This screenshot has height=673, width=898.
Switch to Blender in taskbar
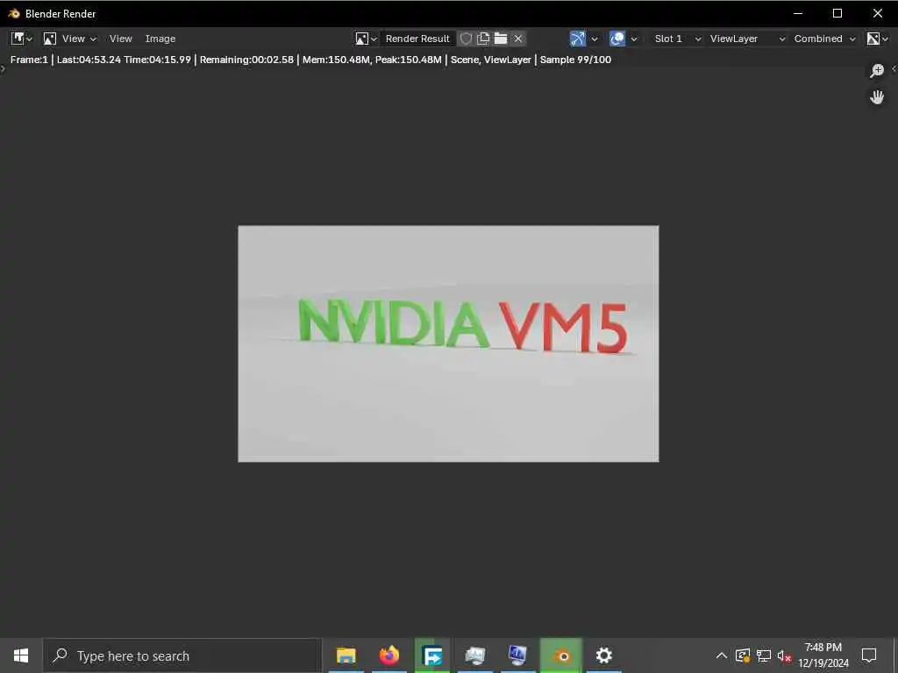pos(561,655)
